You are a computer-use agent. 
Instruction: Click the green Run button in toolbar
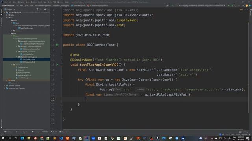pyautogui.click(x=228, y=5)
